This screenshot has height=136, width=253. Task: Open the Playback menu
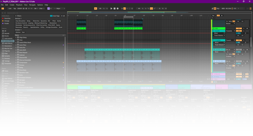pos(19,5)
